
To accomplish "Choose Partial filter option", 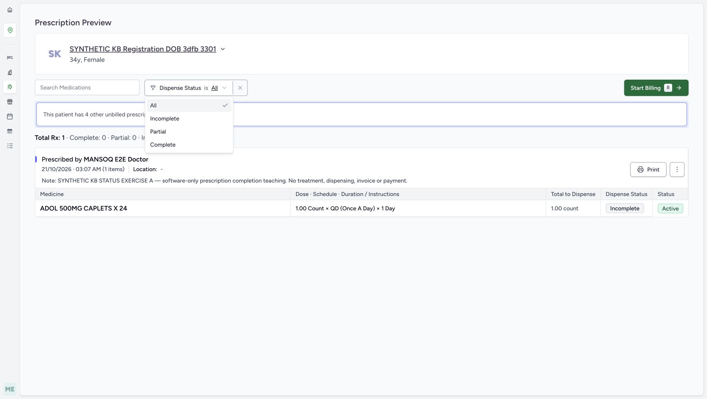I will (x=189, y=132).
